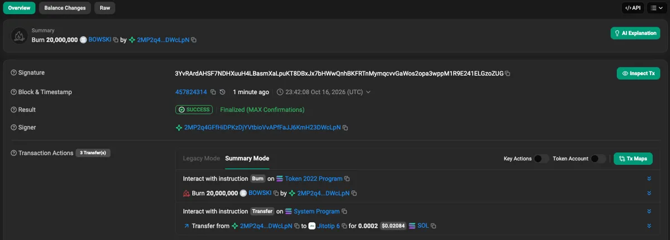
Task: Click the Jitotip 6 logo icon
Action: [x=312, y=226]
